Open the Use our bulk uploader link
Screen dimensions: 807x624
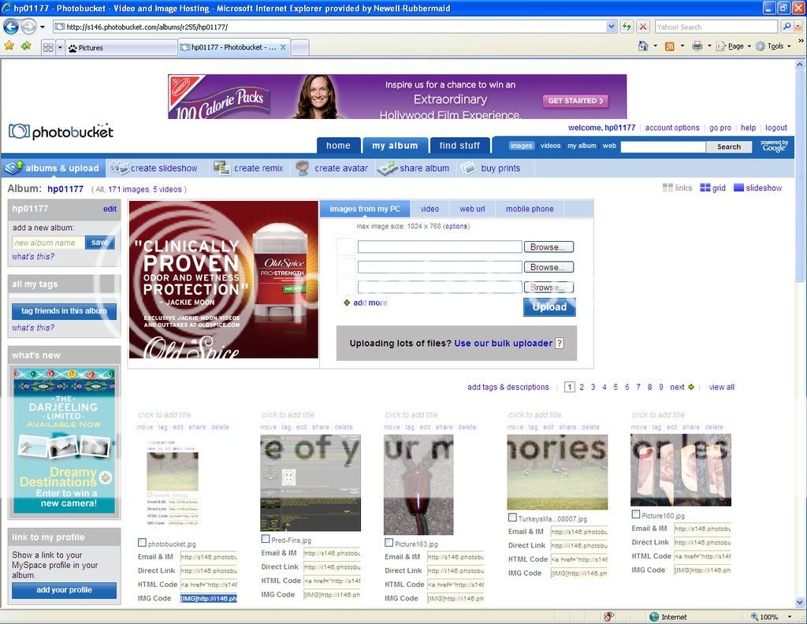pyautogui.click(x=504, y=344)
